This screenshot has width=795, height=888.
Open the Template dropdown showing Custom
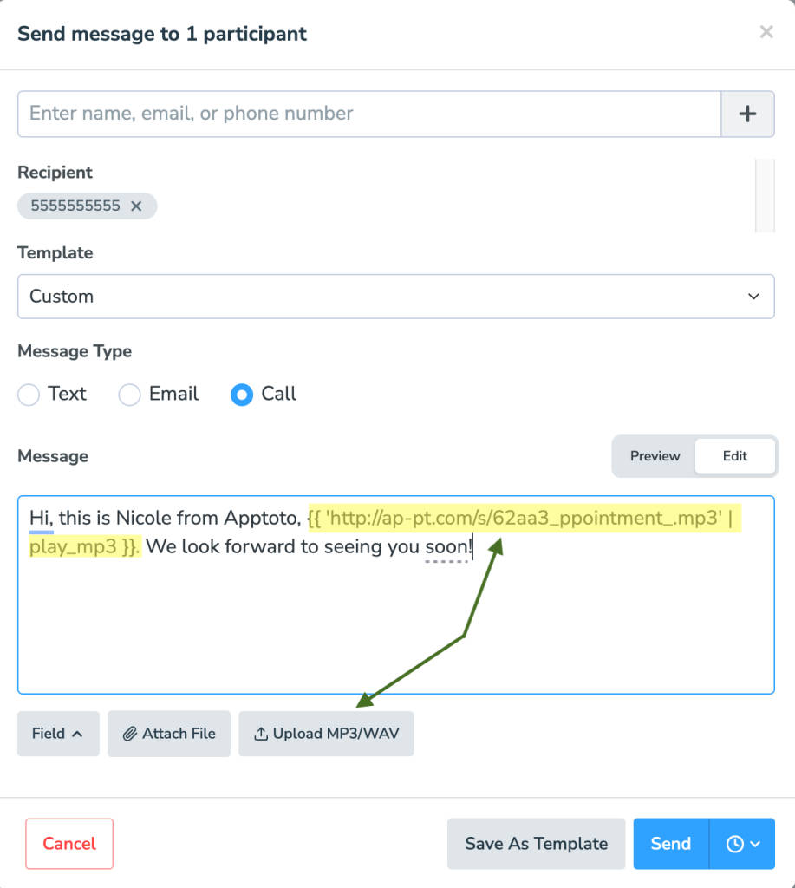pyautogui.click(x=395, y=297)
